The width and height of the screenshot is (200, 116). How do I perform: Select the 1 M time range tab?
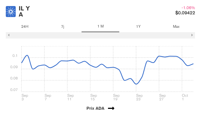100,27
